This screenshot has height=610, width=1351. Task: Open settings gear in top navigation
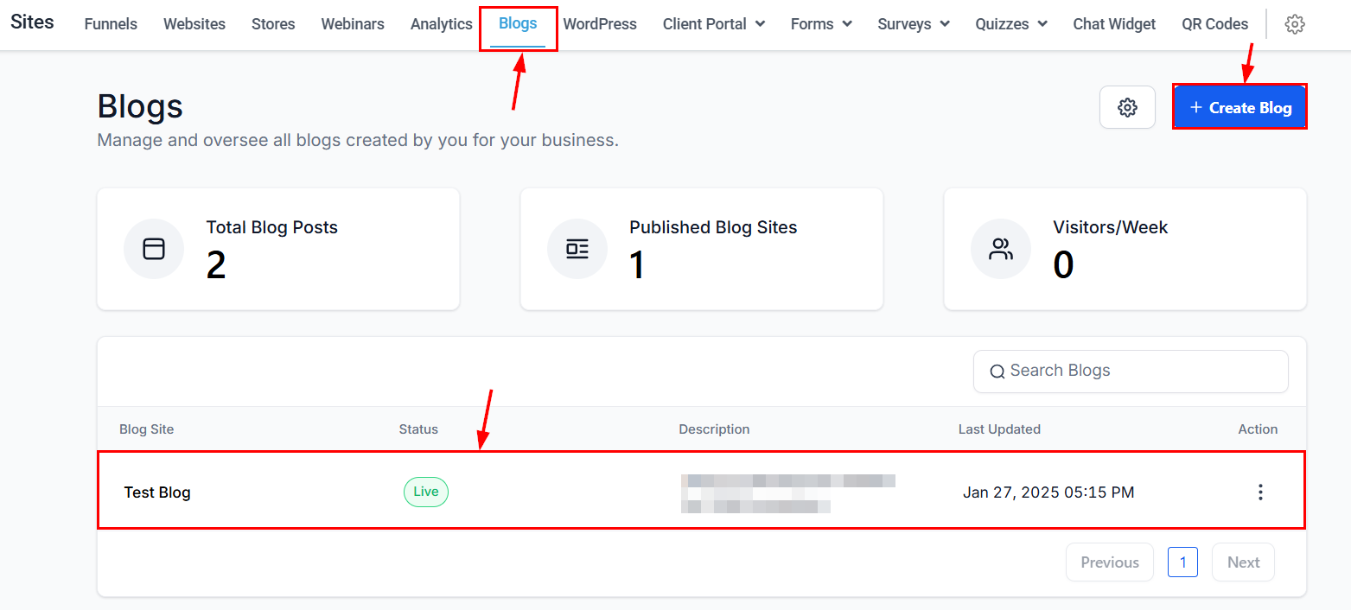(1294, 24)
